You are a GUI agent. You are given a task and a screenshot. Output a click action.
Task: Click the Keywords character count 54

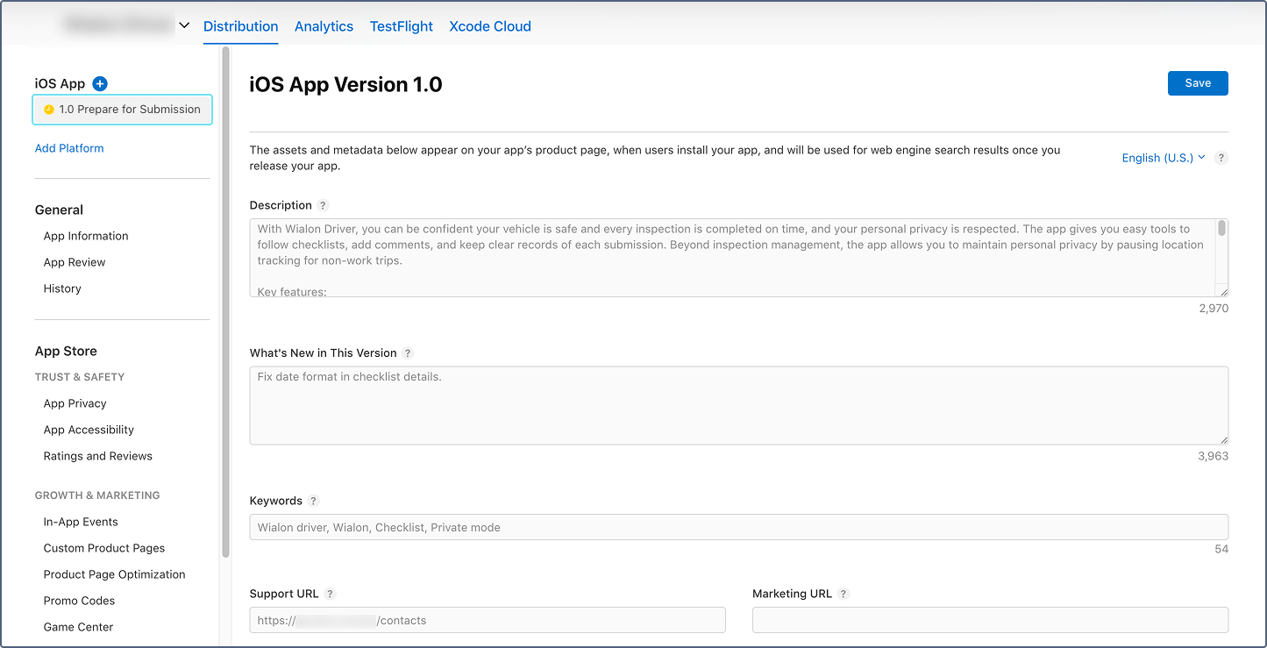[1221, 549]
